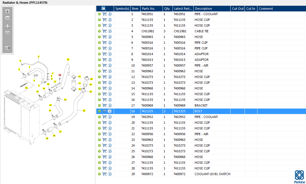Viewport: 306px width, 184px height.
Task: Click the single frame view icon
Action: click(7, 33)
